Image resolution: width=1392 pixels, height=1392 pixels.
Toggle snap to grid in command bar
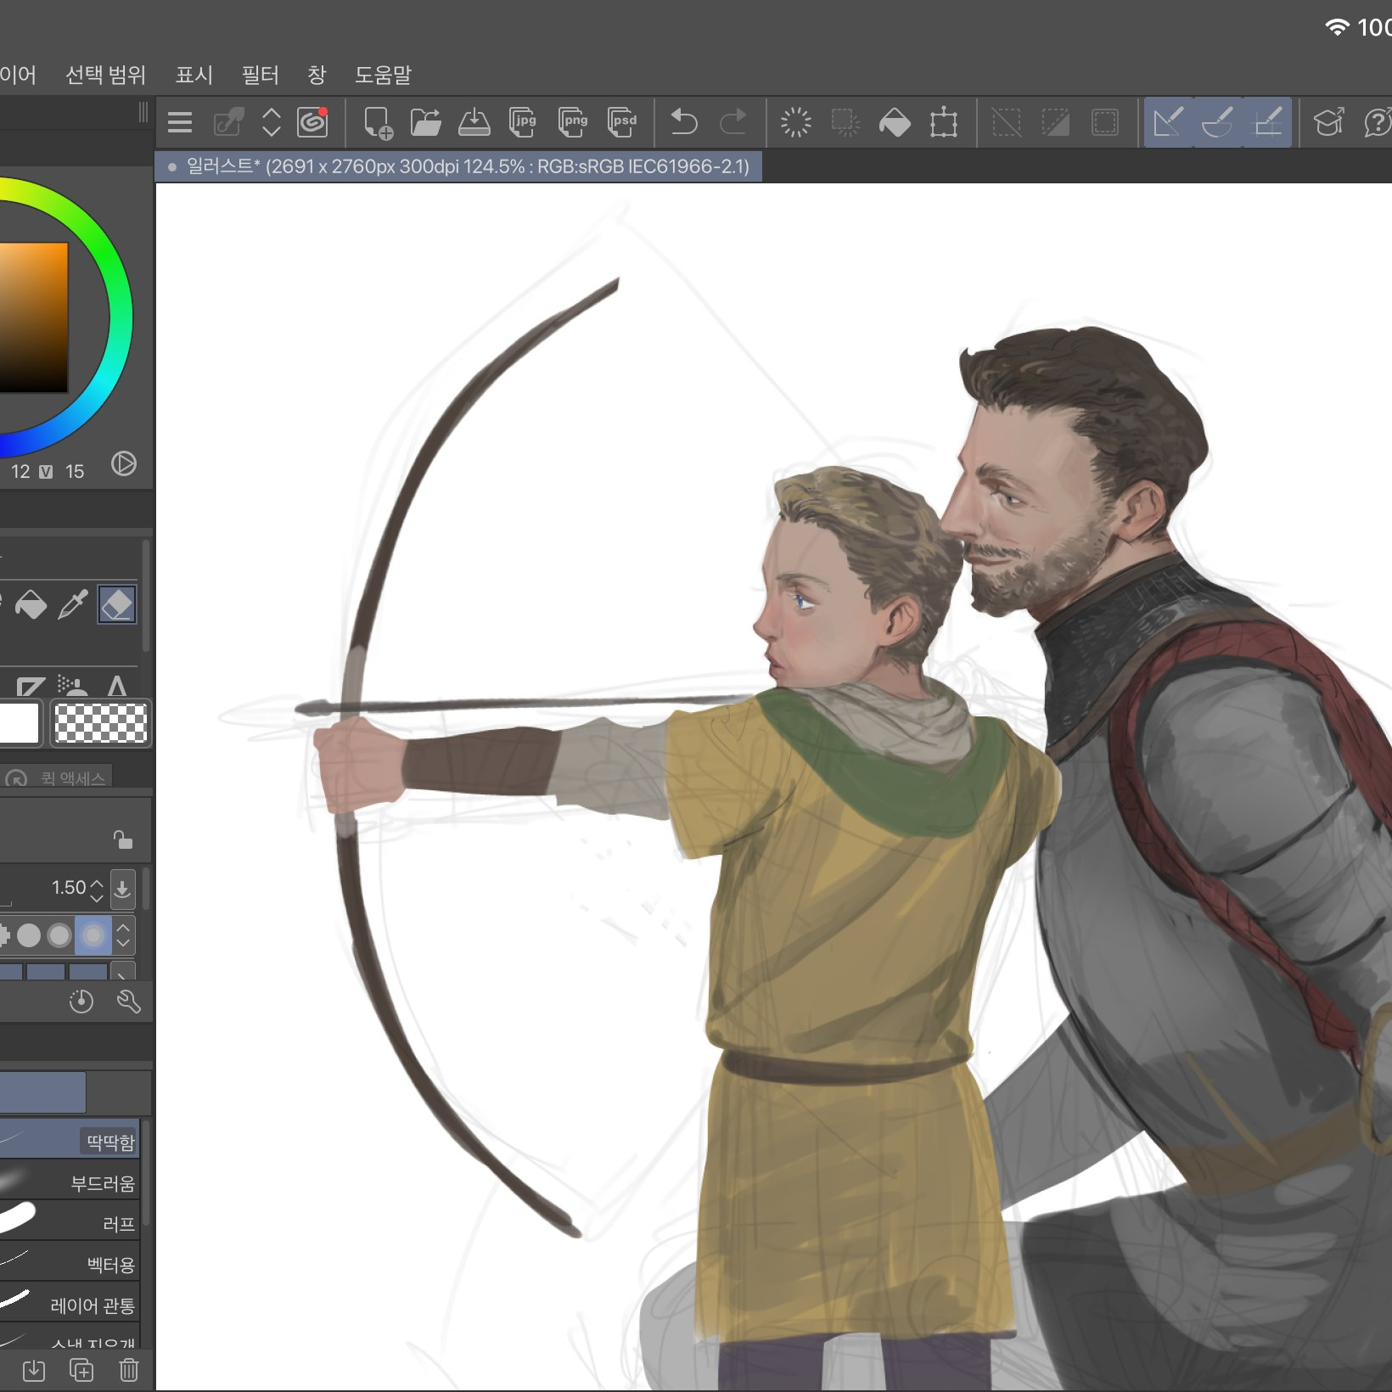coord(1267,123)
